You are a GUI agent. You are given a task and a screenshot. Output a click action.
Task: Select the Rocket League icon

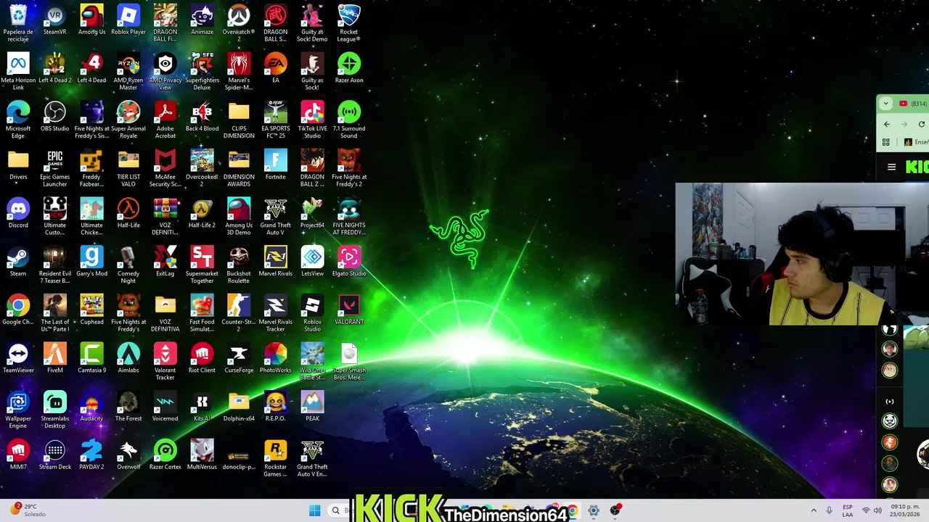(x=349, y=22)
